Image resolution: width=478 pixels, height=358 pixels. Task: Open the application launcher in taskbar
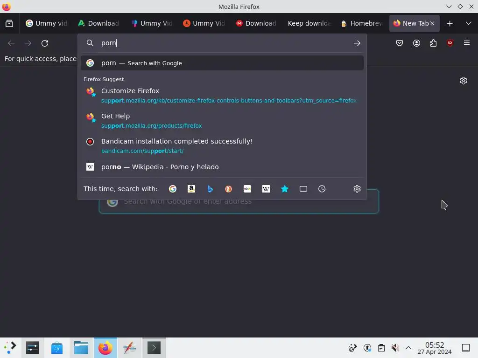point(10,348)
